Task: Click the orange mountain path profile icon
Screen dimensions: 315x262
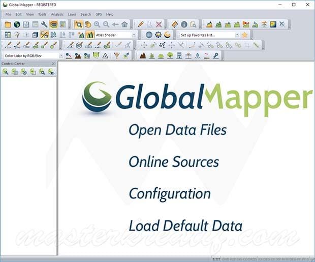Action: click(209, 24)
